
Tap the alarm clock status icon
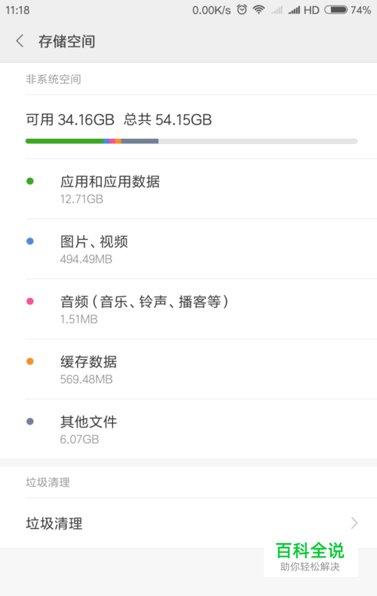(x=242, y=10)
